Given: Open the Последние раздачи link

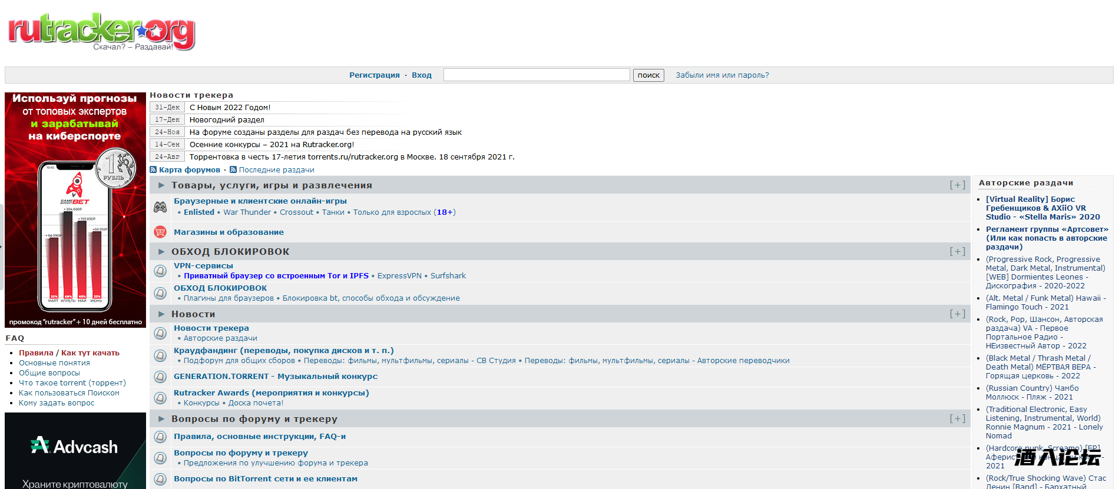Looking at the screenshot, I should [x=276, y=170].
